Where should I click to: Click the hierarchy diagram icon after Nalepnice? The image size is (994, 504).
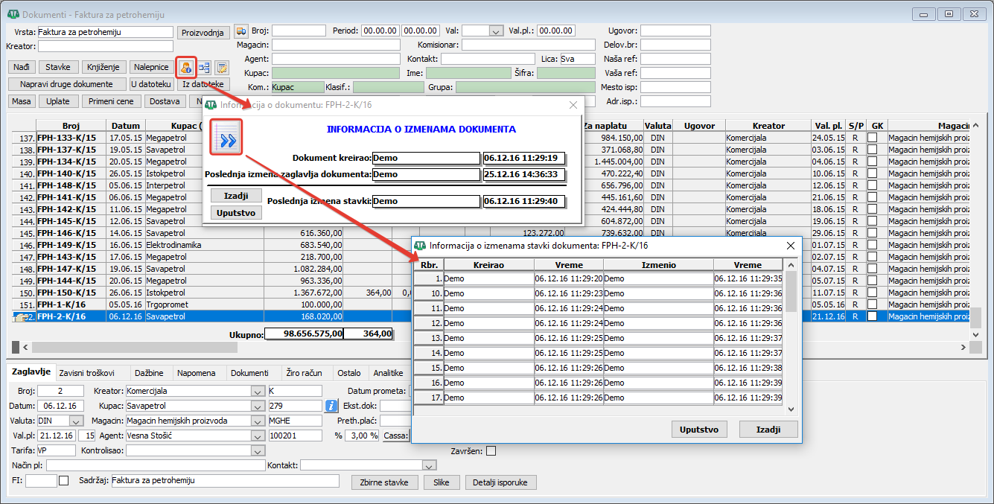point(204,68)
